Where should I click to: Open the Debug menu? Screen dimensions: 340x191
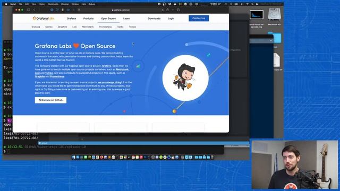coord(92,4)
